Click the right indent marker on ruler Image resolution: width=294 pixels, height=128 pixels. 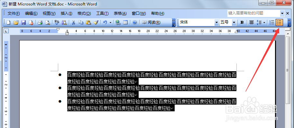[236, 32]
